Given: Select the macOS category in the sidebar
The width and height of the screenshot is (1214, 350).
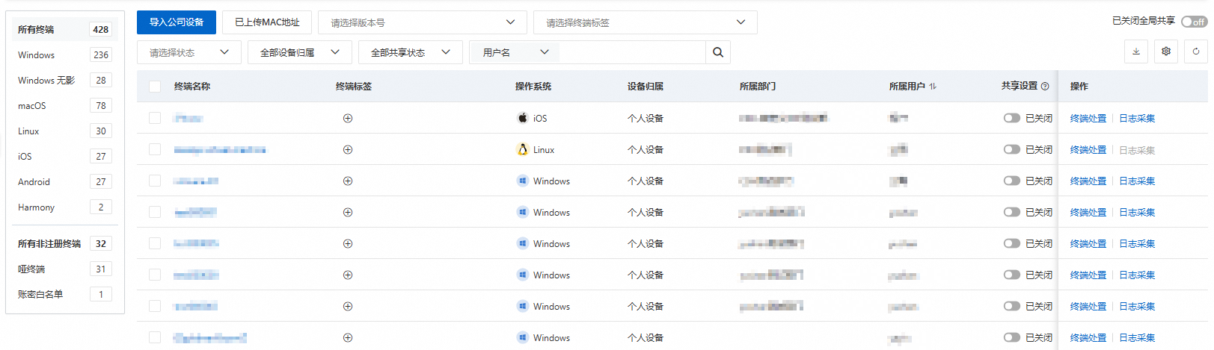Looking at the screenshot, I should point(64,105).
